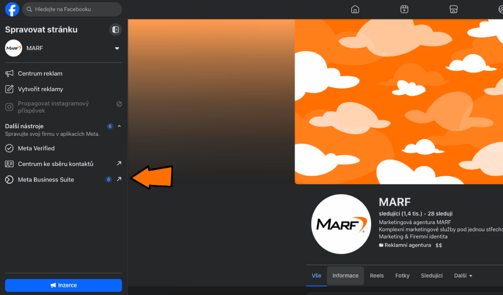Collapse the Další nástroje section chevron
Image resolution: width=503 pixels, height=295 pixels.
pyautogui.click(x=119, y=126)
